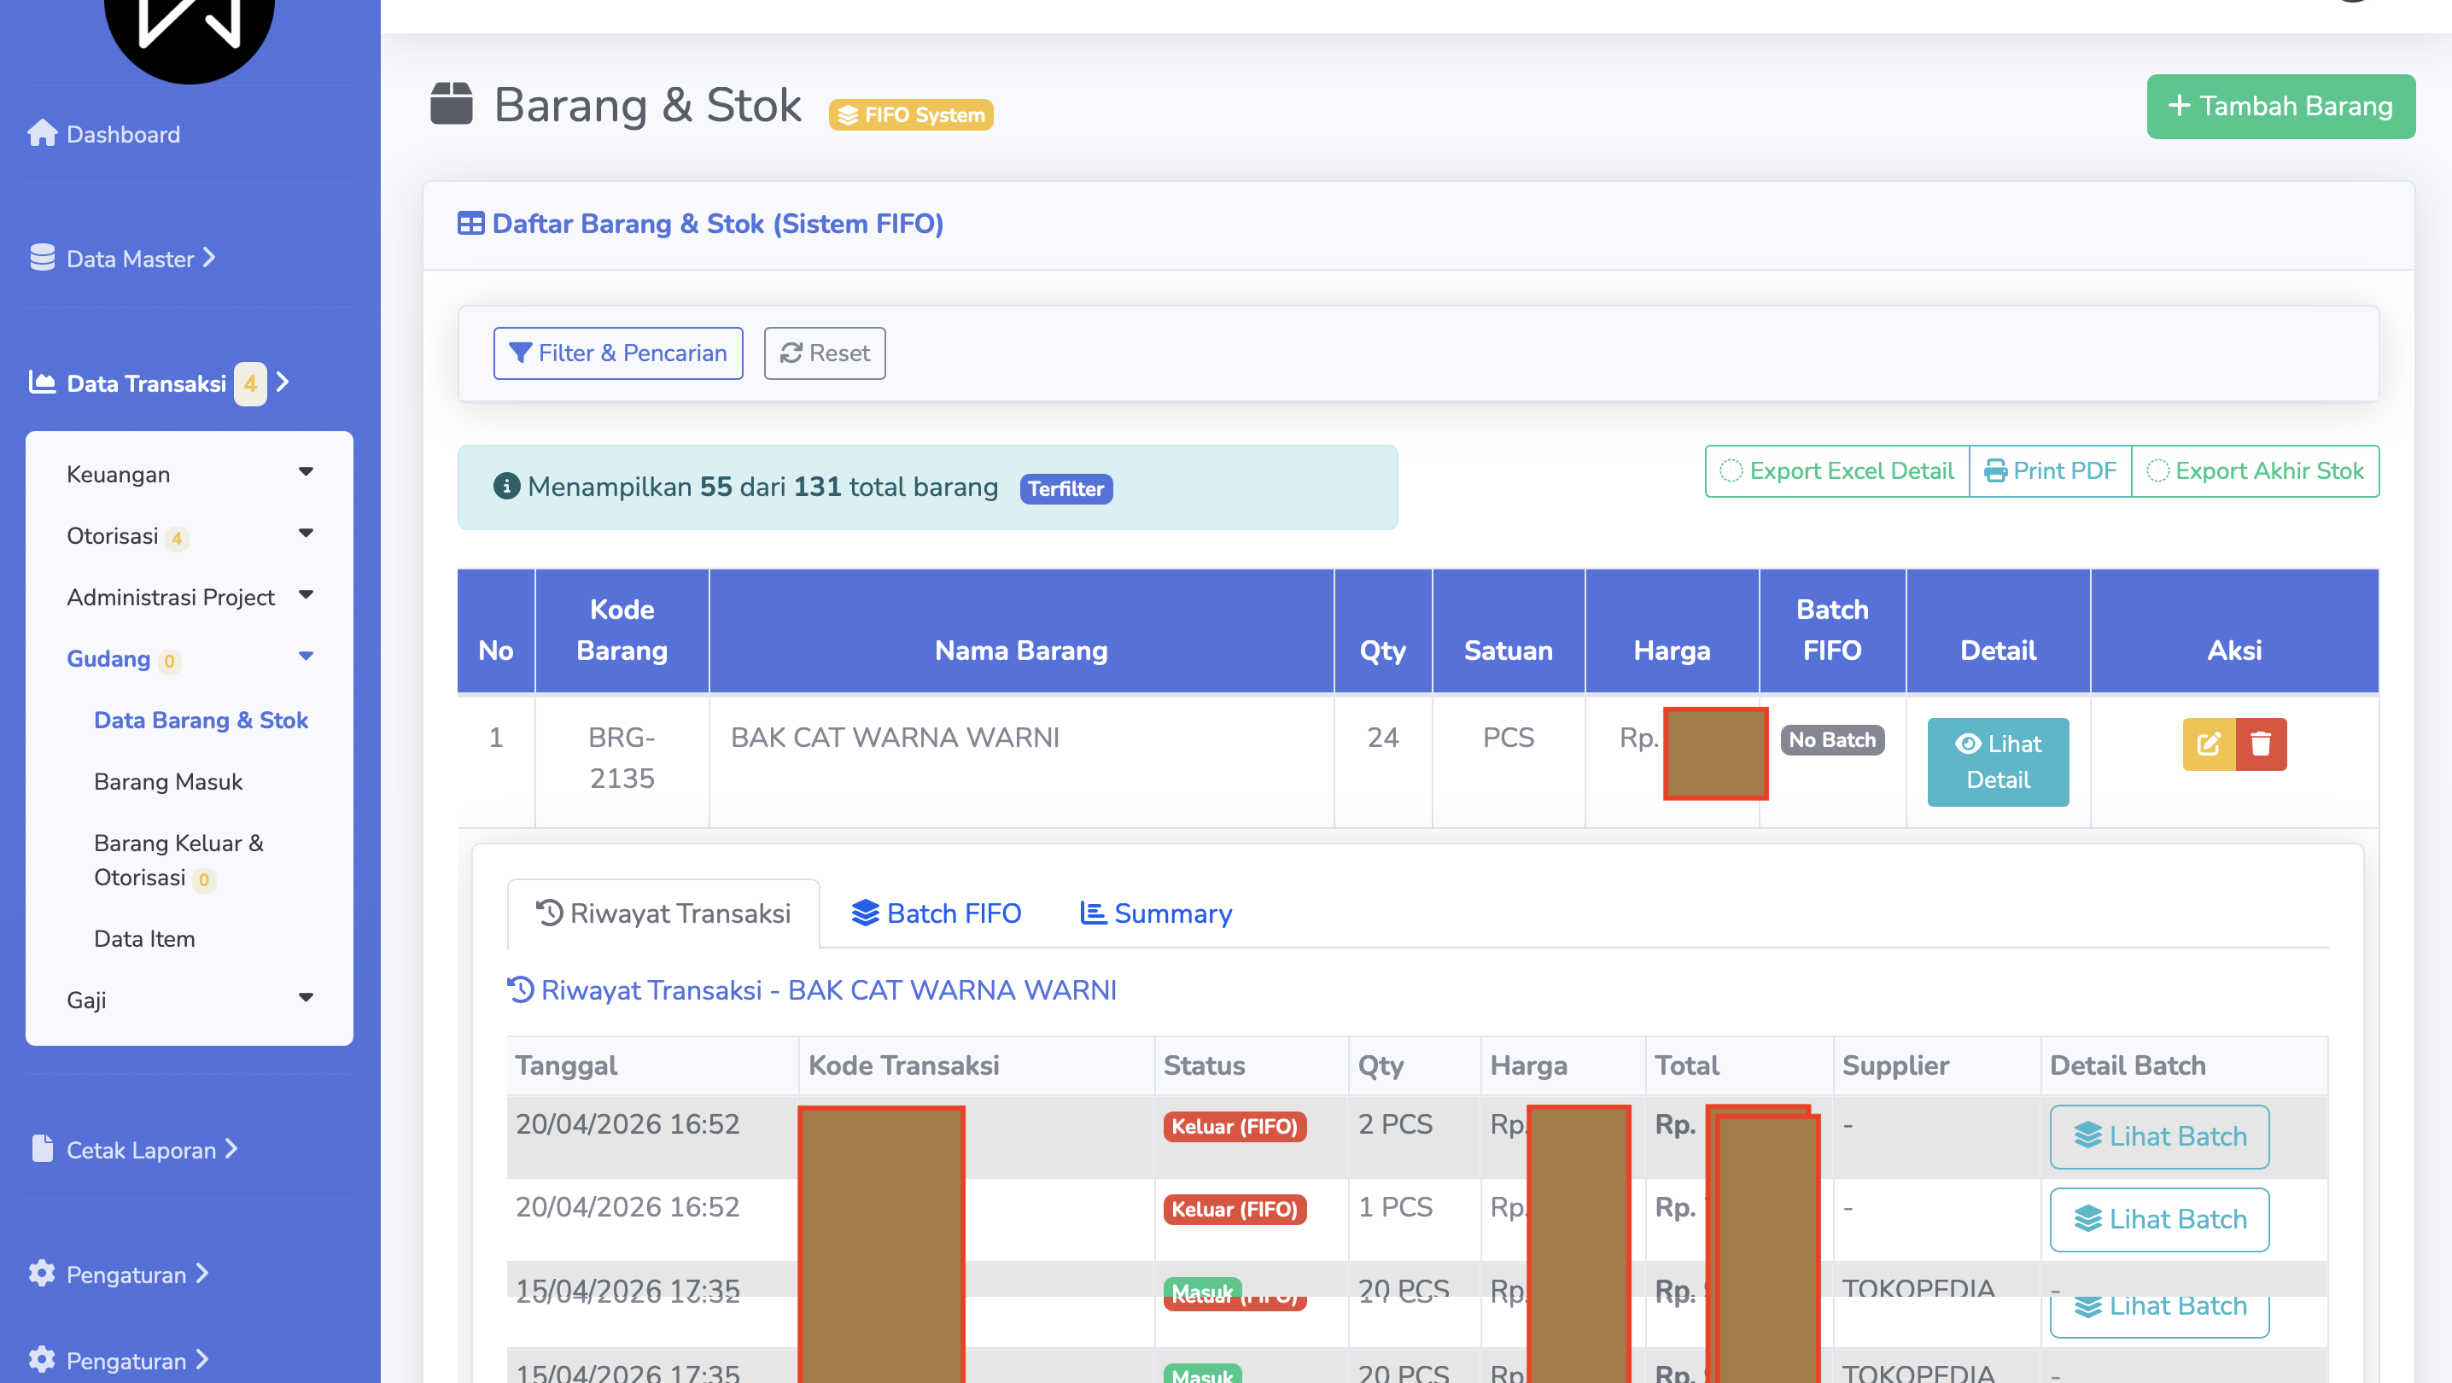Click the Terfilter badge
Screen dimensions: 2452x1383
(x=1065, y=488)
